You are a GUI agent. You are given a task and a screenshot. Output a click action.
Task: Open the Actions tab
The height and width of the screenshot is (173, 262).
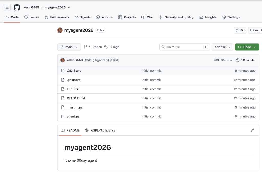coord(104,17)
